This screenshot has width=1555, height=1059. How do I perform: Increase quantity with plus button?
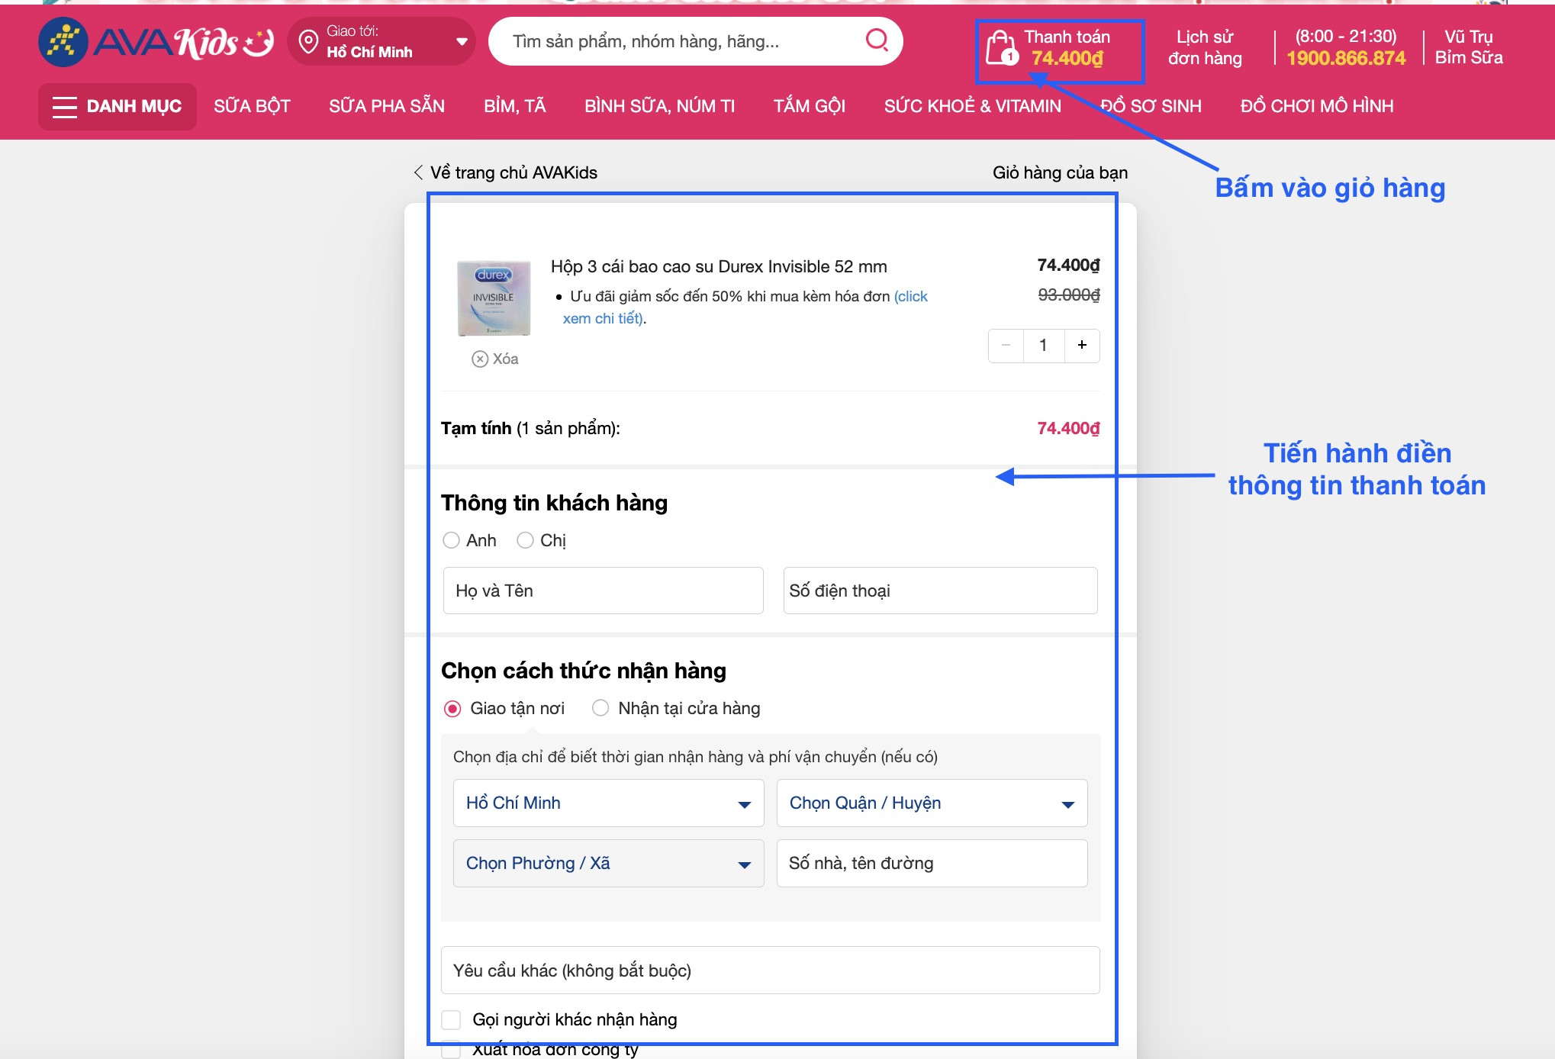(x=1082, y=346)
